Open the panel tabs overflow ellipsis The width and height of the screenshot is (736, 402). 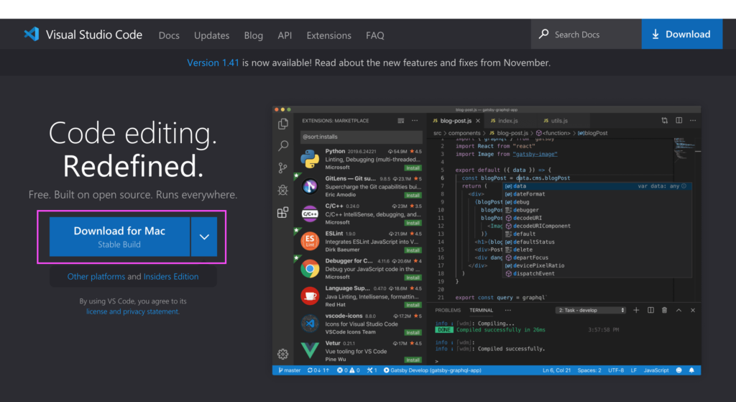coord(508,311)
